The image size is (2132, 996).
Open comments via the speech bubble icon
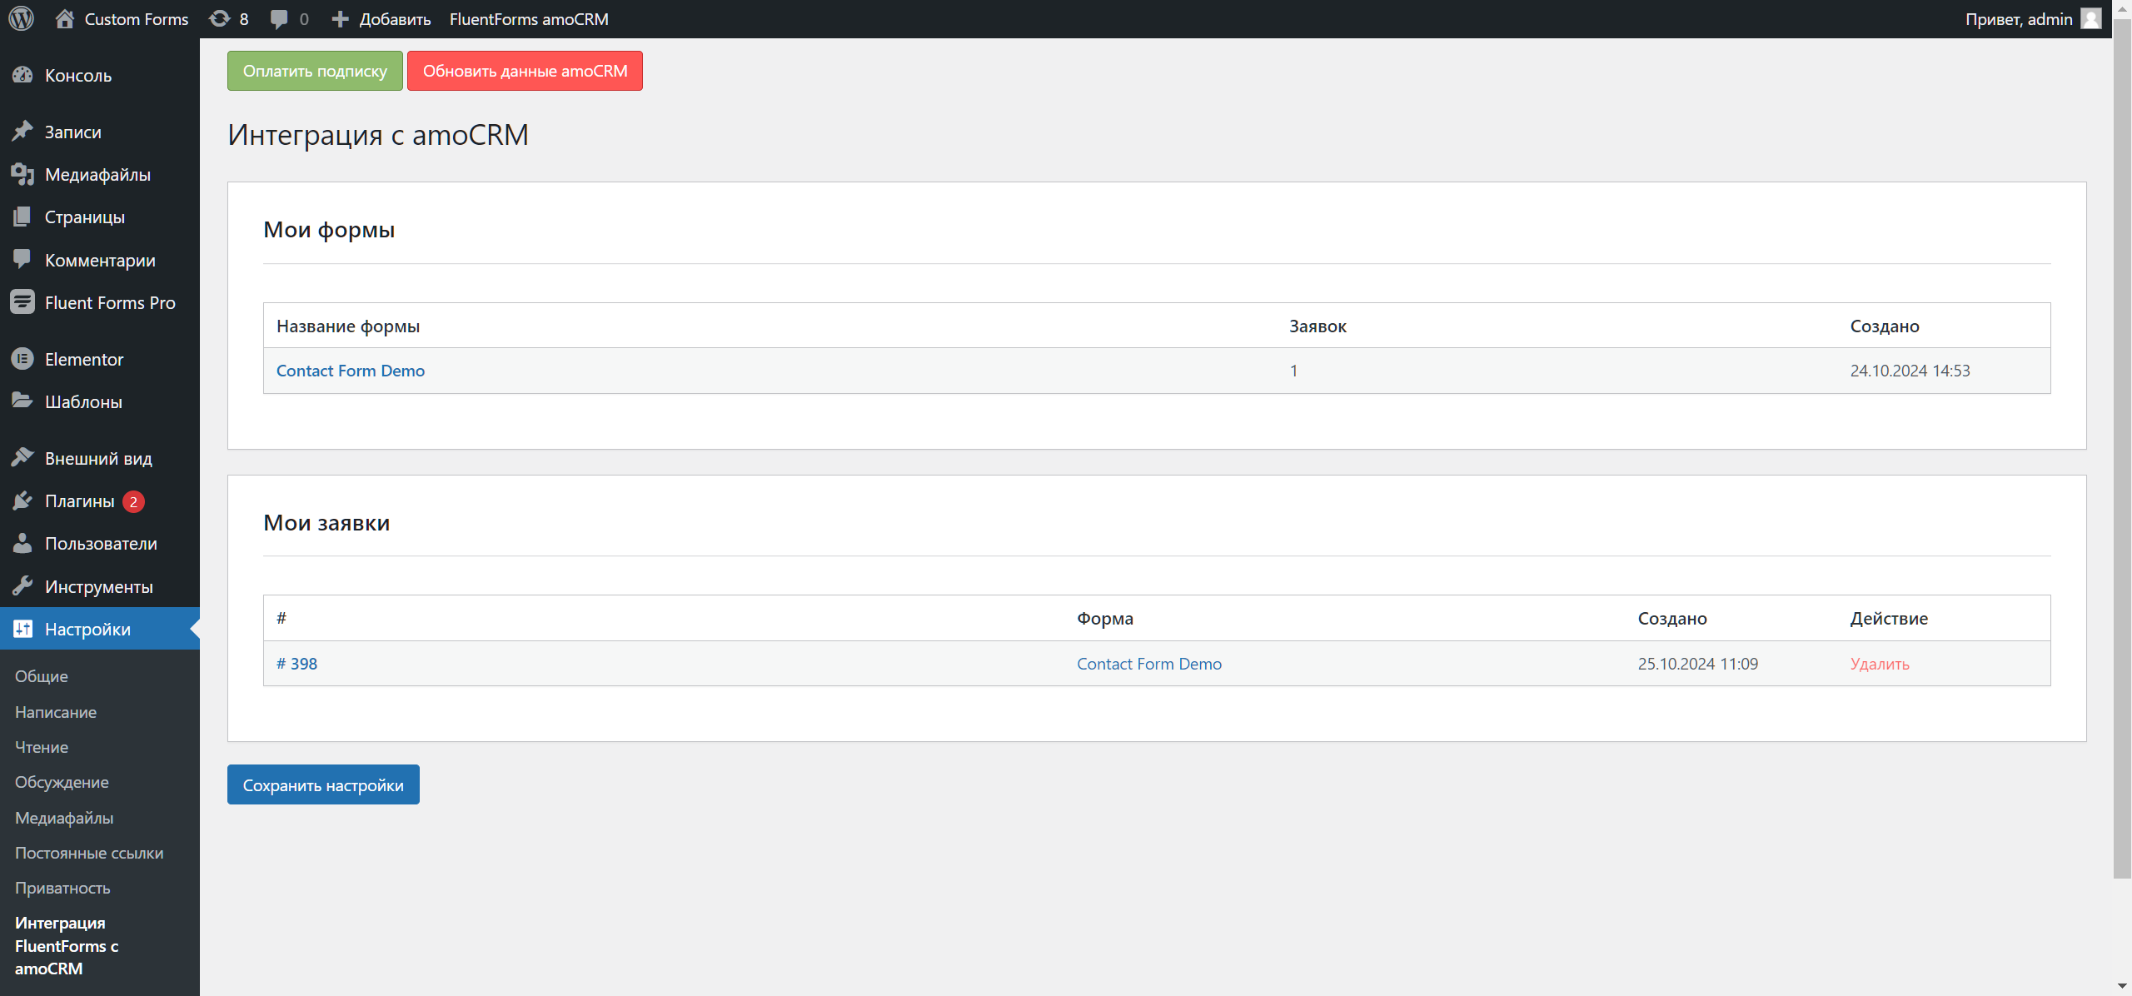click(x=280, y=18)
